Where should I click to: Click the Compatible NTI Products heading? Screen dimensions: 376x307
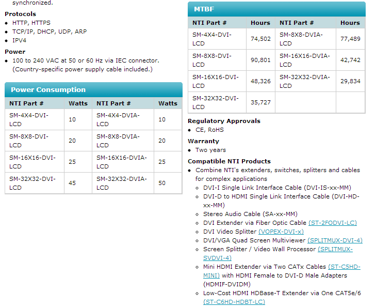click(x=229, y=161)
